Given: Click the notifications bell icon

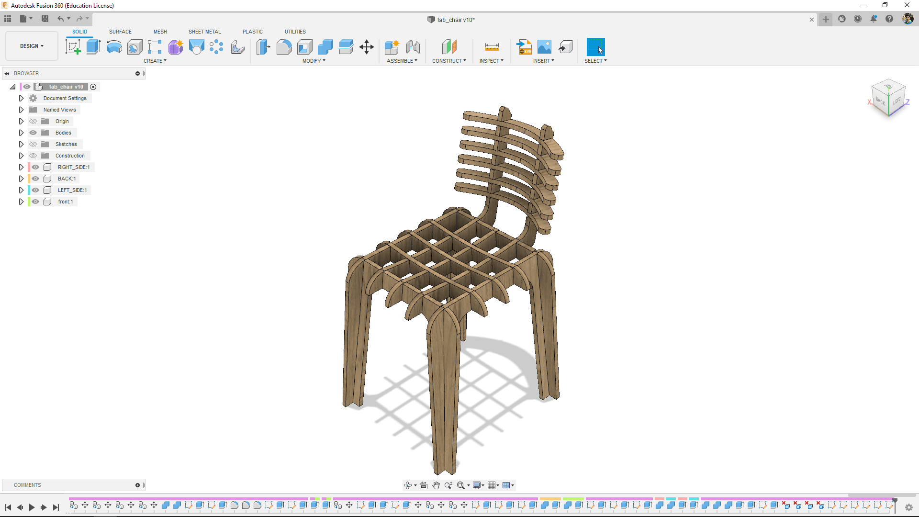Looking at the screenshot, I should pos(874,19).
